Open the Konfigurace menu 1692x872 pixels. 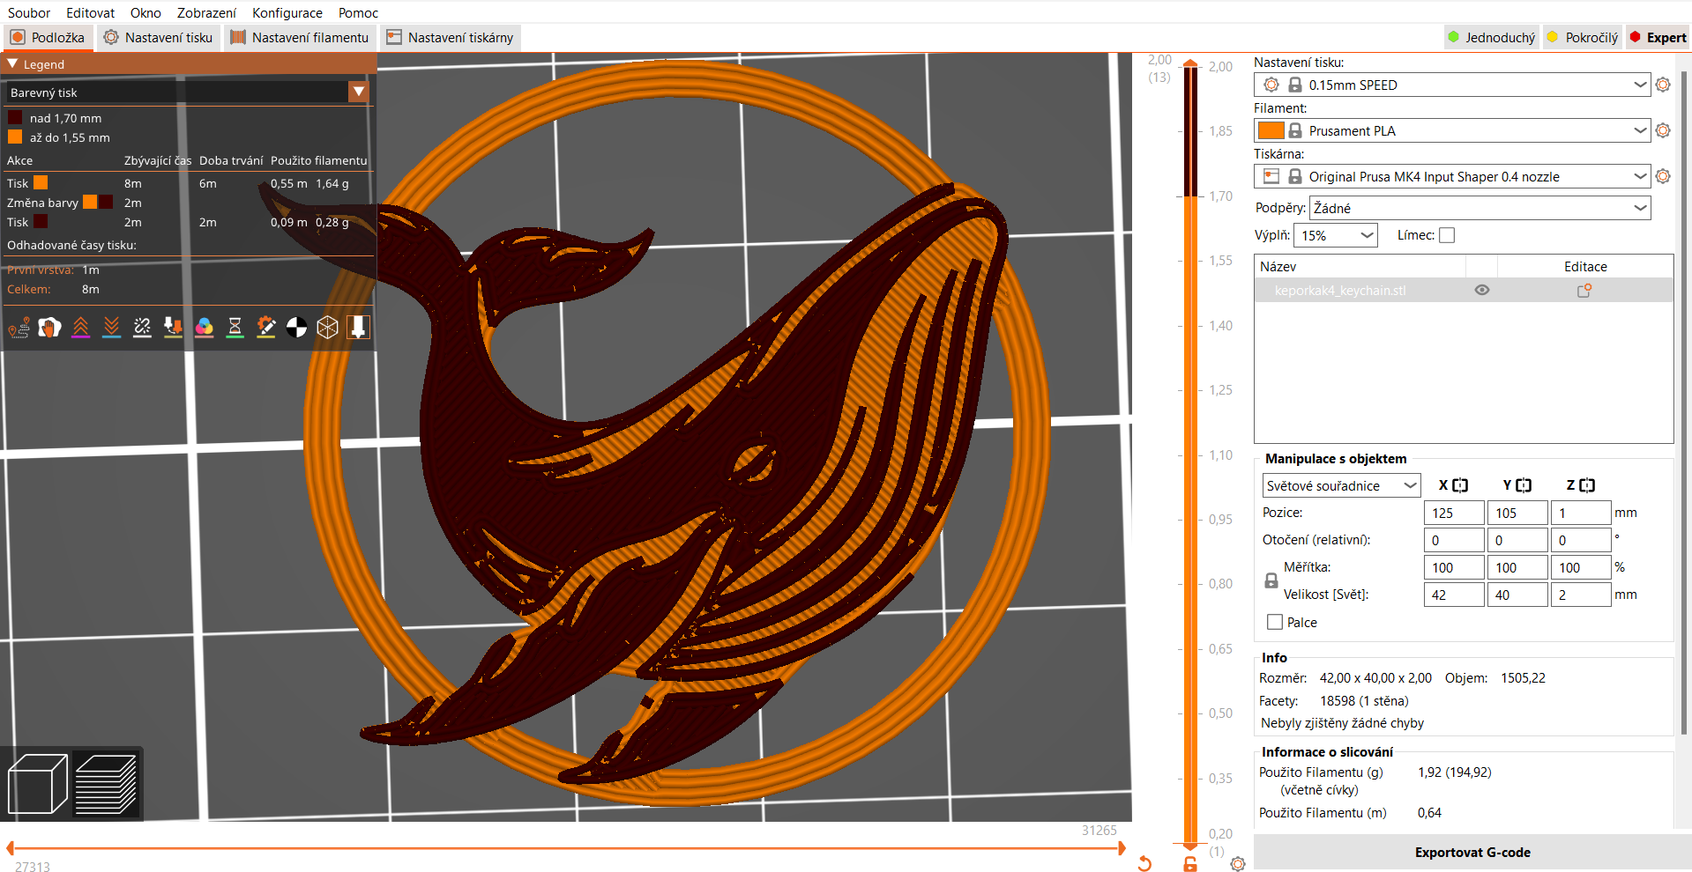287,12
